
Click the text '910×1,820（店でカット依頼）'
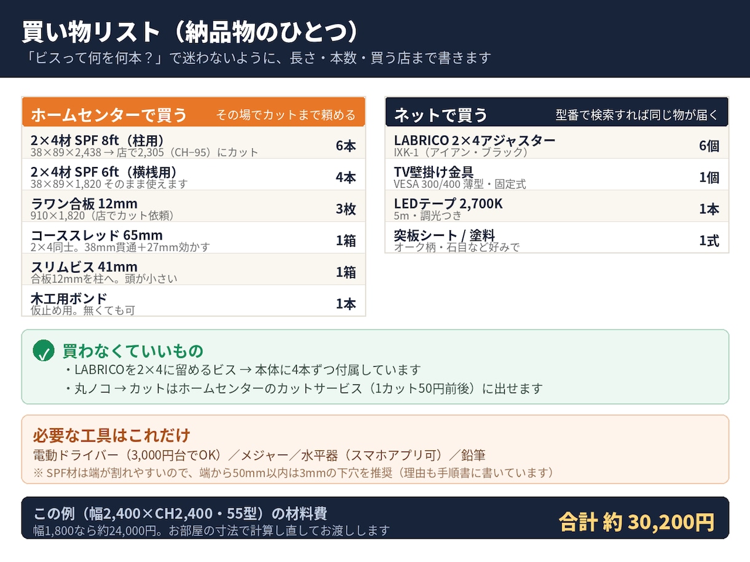pos(102,216)
